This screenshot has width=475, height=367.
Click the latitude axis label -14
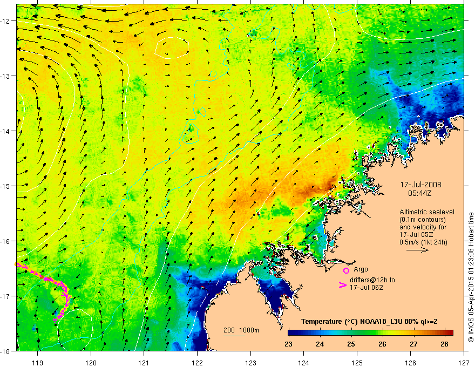5,131
